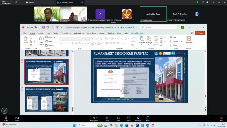End the Zoom meeting
The height and width of the screenshot is (128, 227).
(221, 119)
